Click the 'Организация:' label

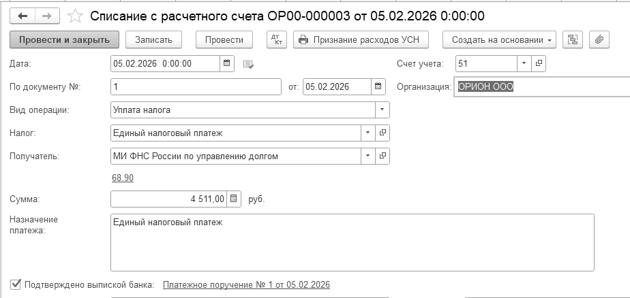(424, 86)
